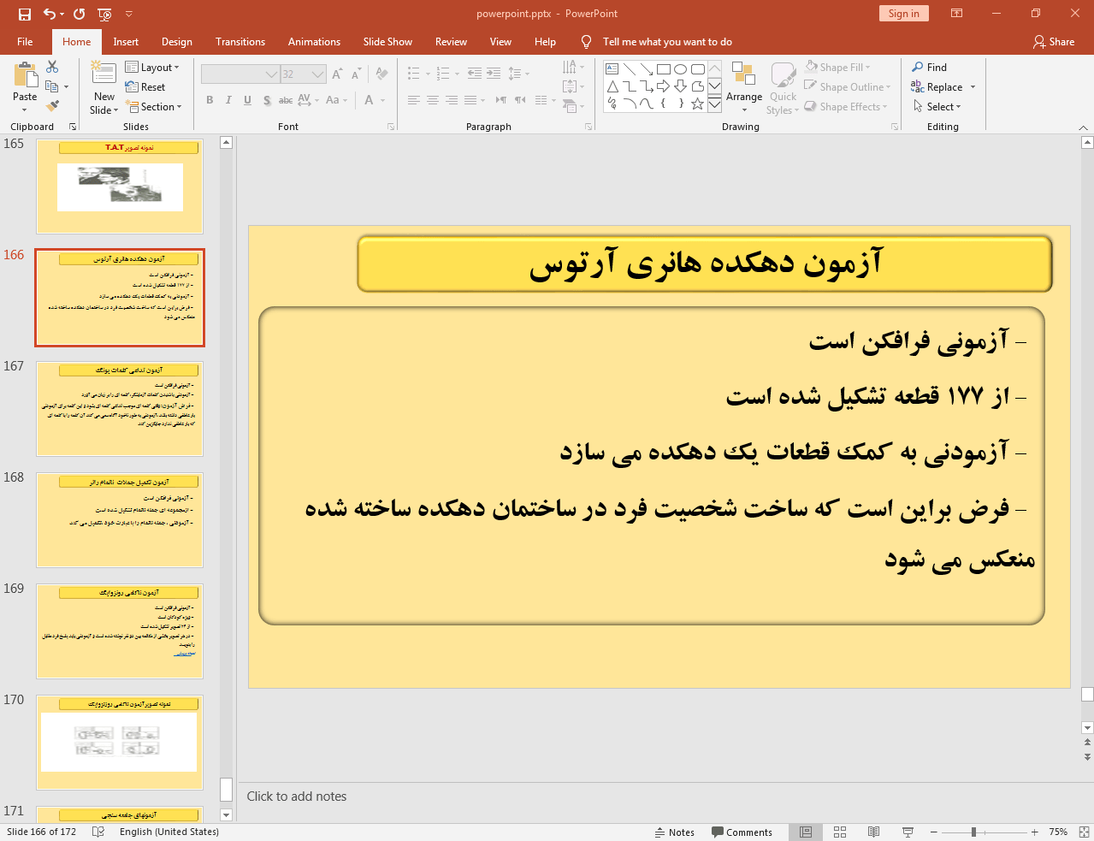
Task: Switch to the Insert tab
Action: (126, 41)
